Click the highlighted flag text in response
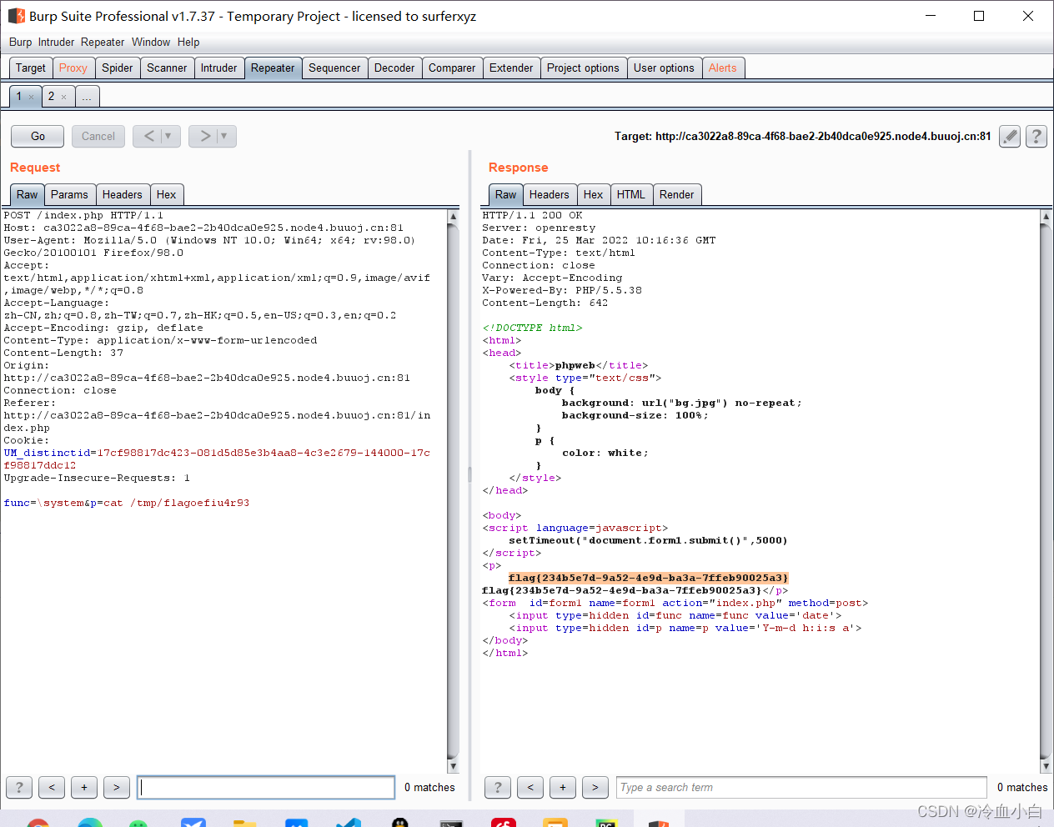This screenshot has width=1054, height=827. (648, 578)
